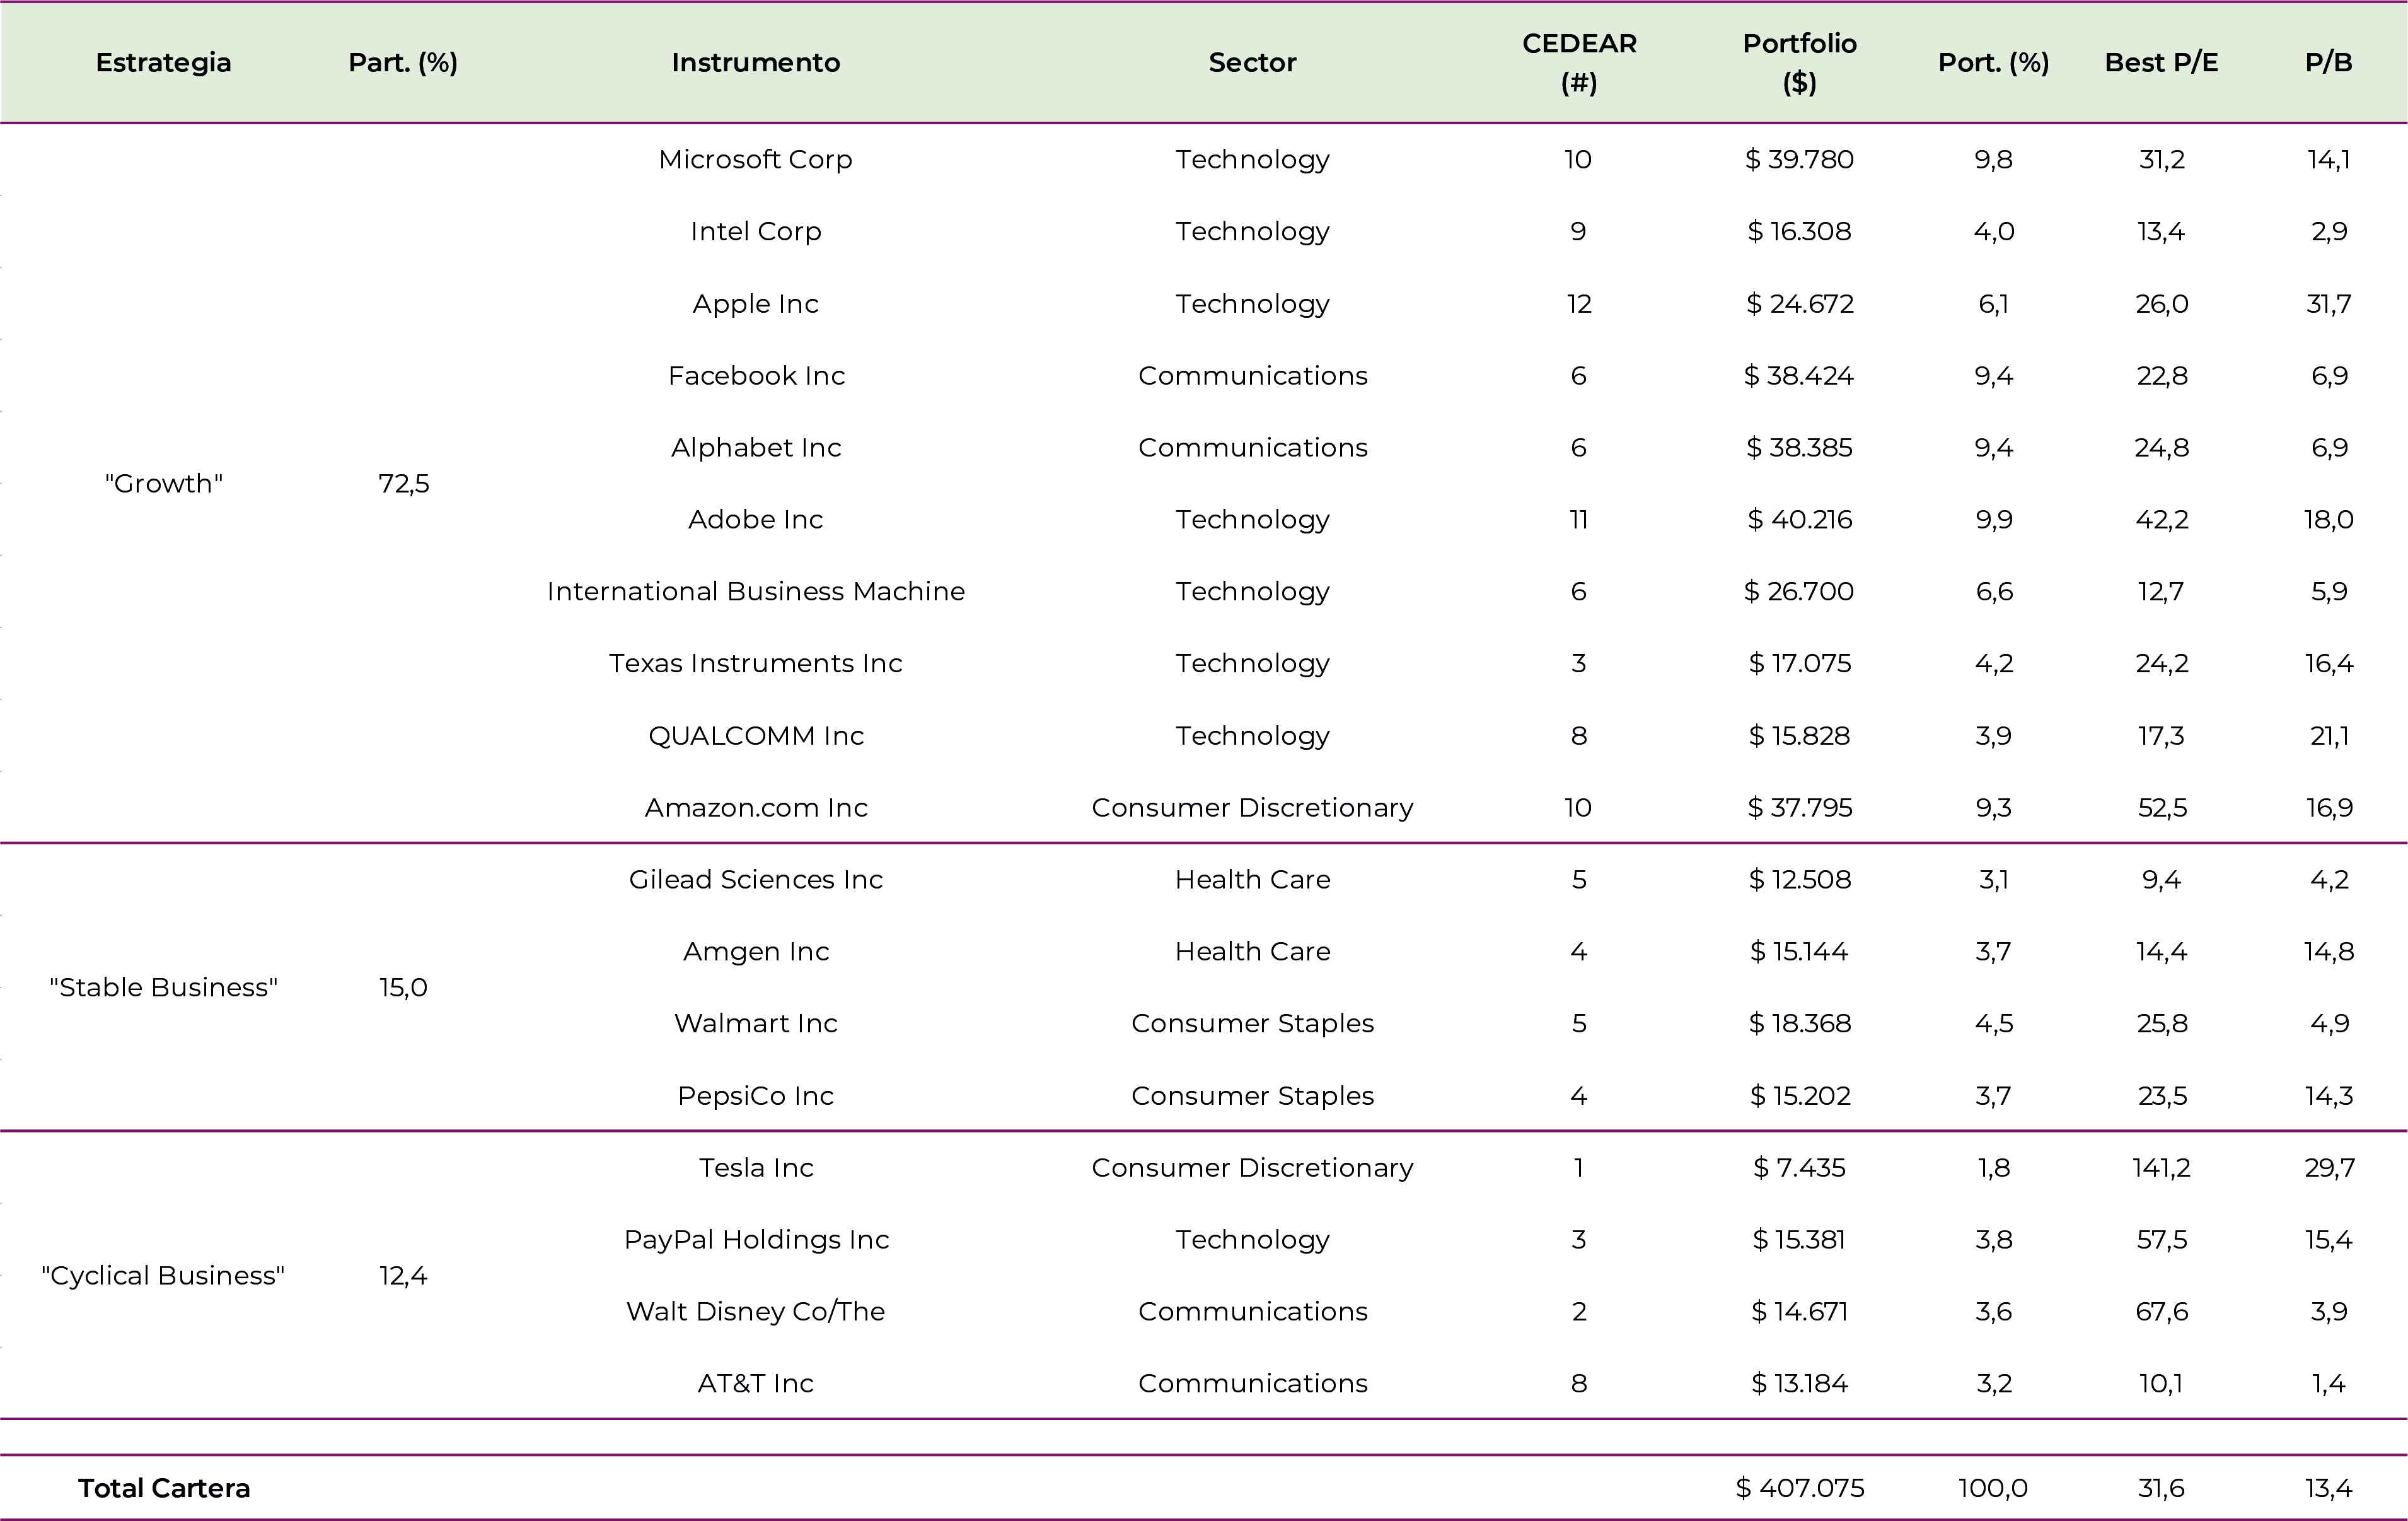The image size is (2408, 1521).
Task: Select the Gilead Sciences Inc cell
Action: pos(755,880)
